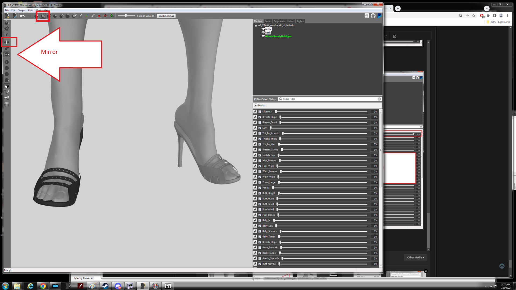This screenshot has height=290, width=516.
Task: Uncheck the Slim slider checkbox
Action: pyautogui.click(x=260, y=128)
